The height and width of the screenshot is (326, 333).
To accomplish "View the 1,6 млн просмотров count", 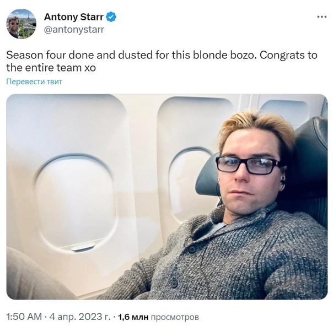I will pos(158,317).
